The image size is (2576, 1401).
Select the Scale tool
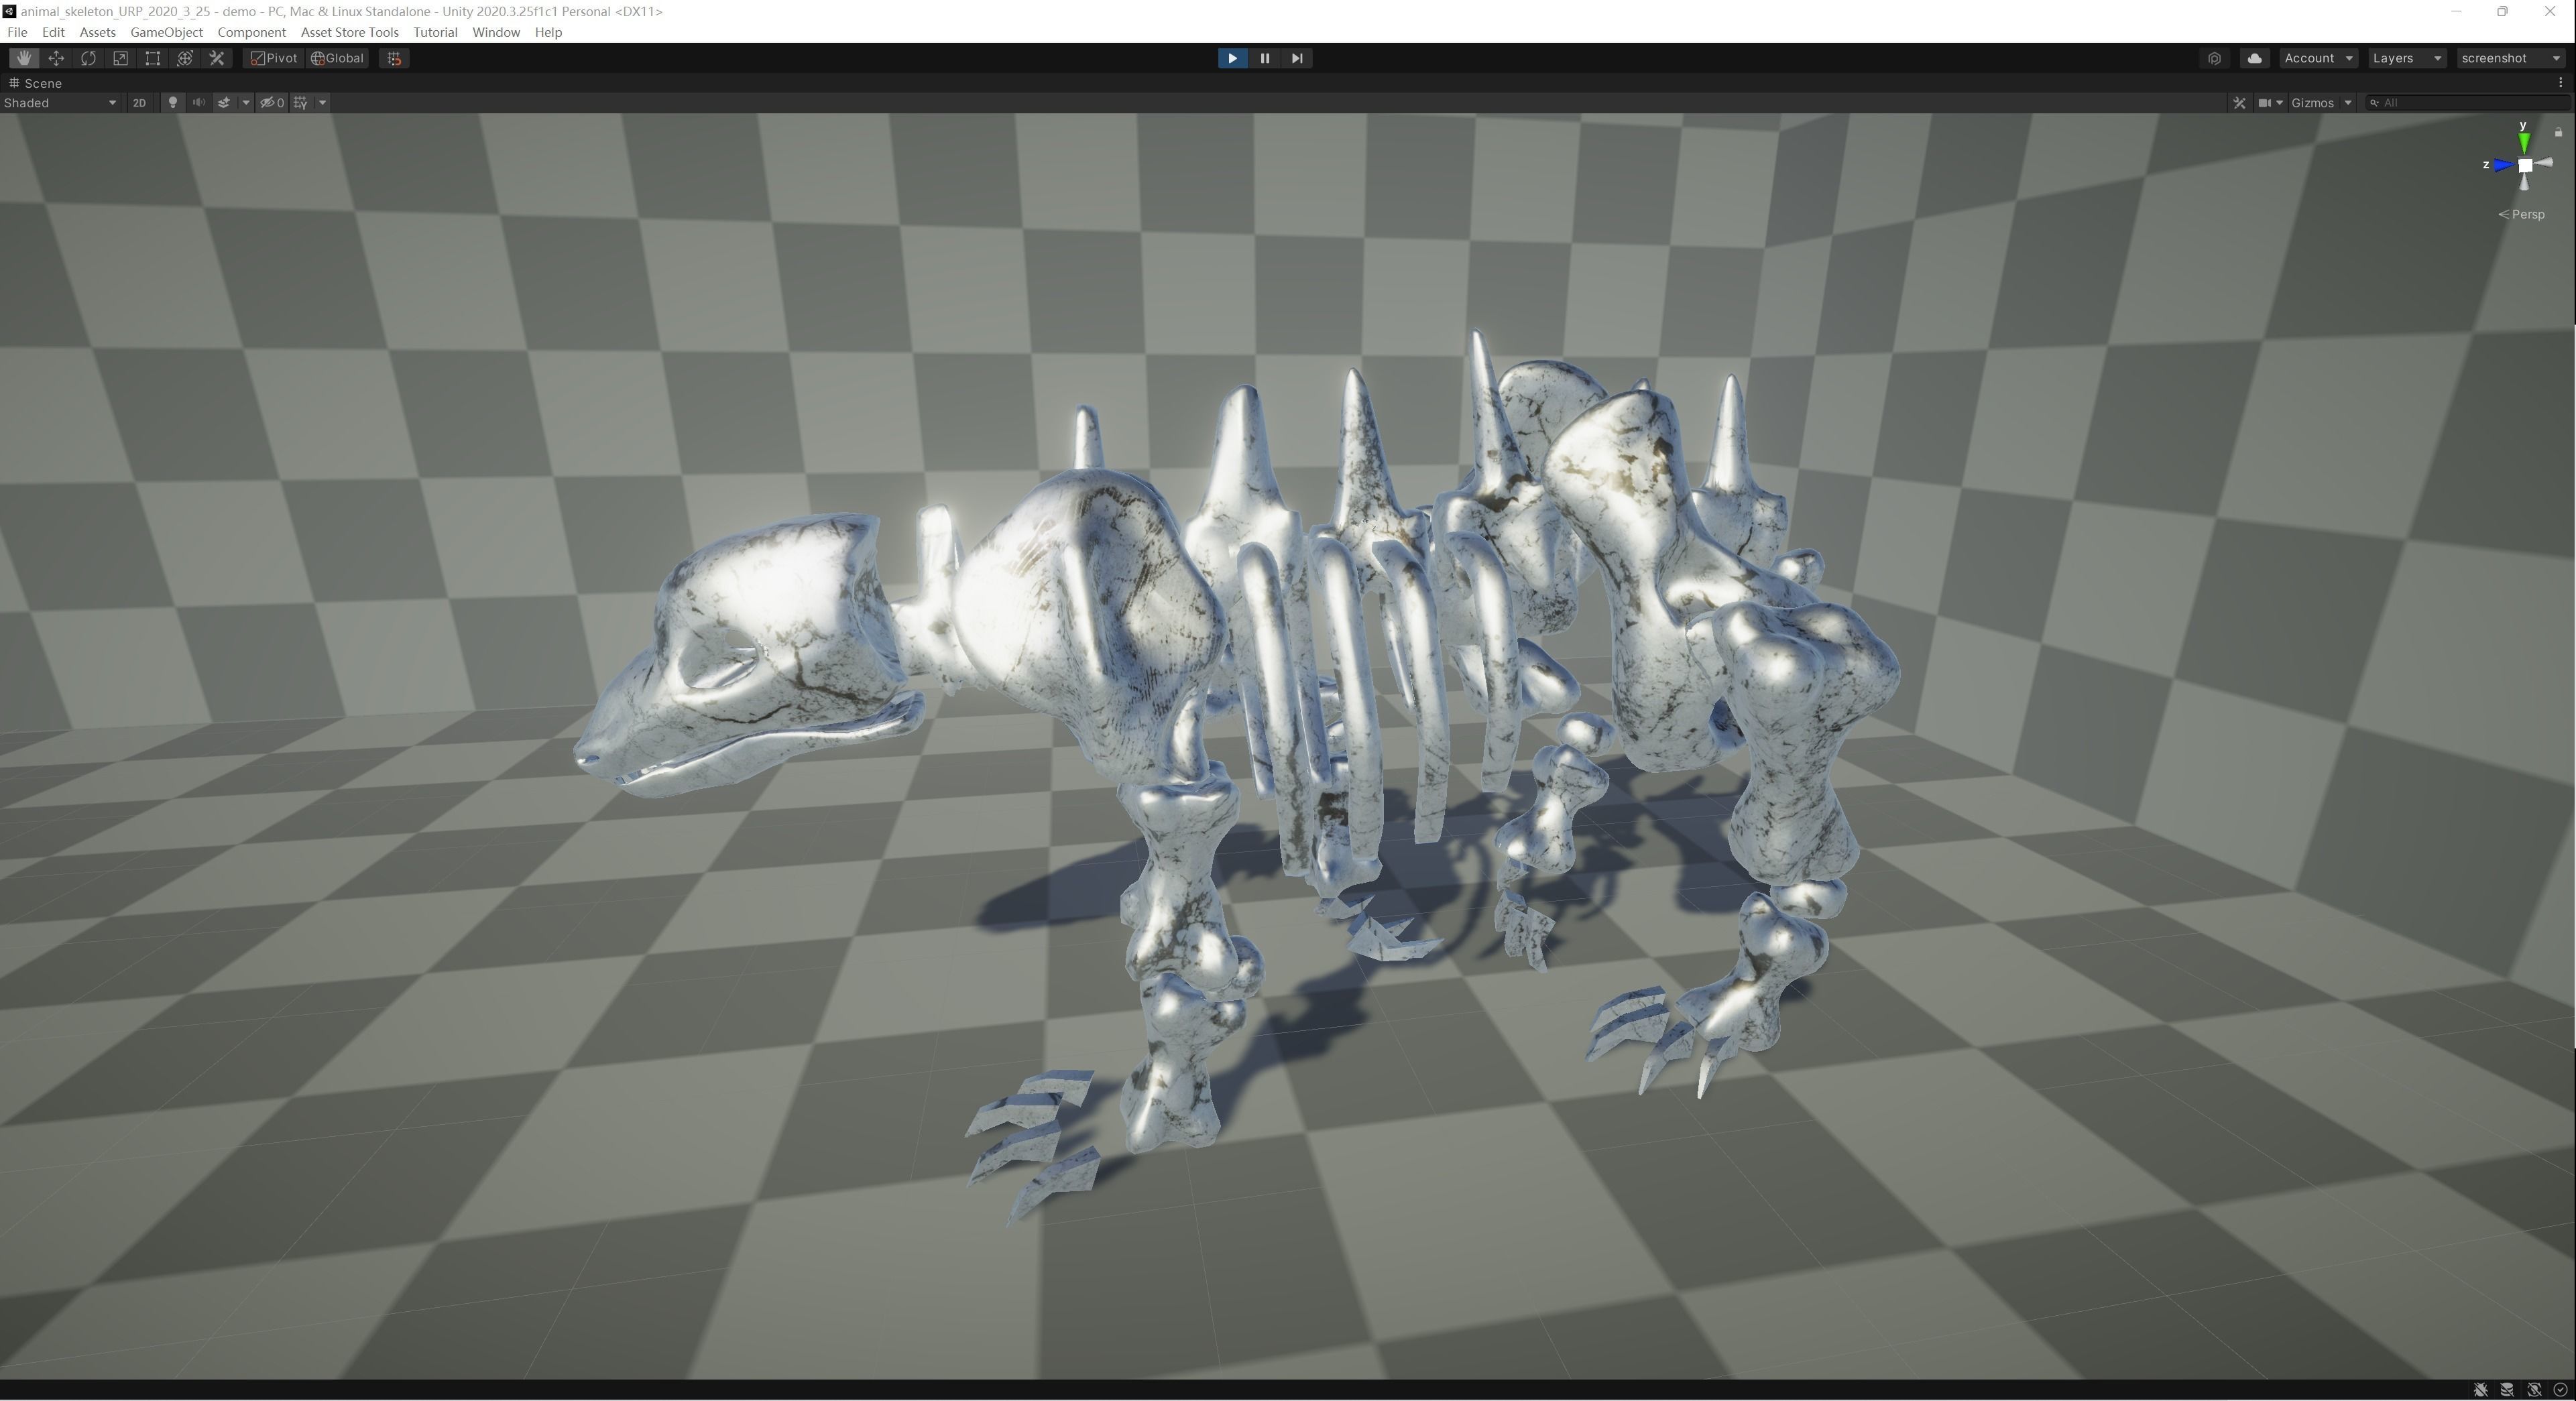pyautogui.click(x=120, y=58)
